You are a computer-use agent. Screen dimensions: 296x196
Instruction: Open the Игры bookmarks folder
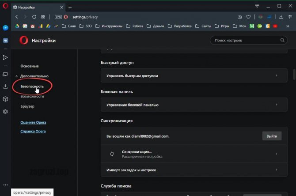(222, 26)
